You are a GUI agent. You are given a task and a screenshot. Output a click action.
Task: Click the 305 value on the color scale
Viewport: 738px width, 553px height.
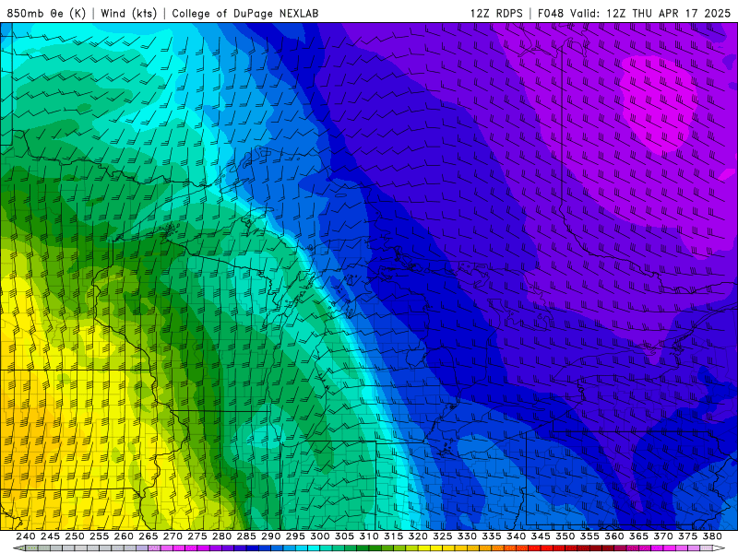344,536
